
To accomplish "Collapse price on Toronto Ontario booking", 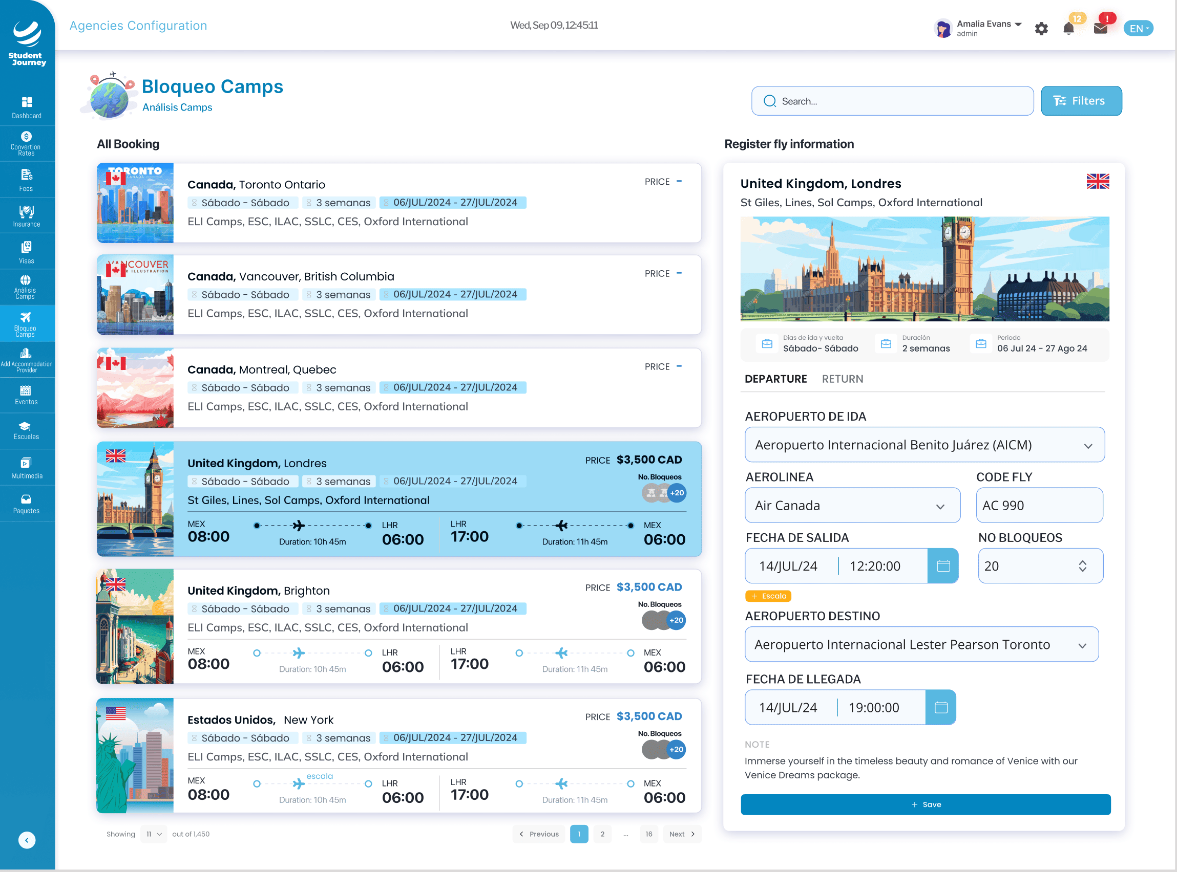I will (x=679, y=181).
